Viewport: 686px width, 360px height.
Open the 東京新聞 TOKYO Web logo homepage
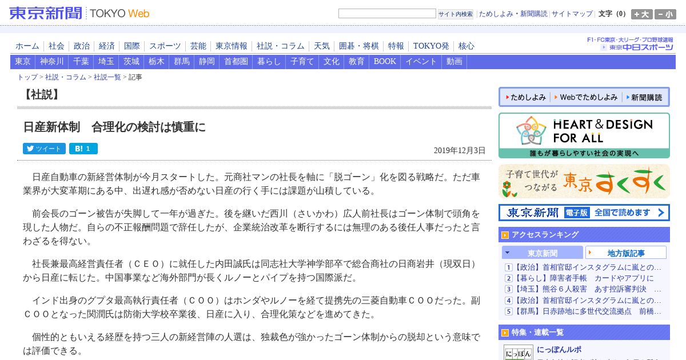pos(79,13)
